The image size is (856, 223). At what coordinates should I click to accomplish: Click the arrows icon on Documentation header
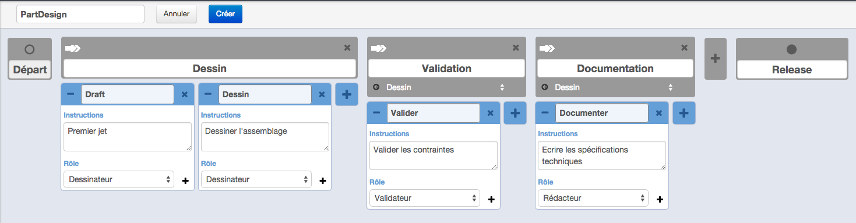[548, 48]
